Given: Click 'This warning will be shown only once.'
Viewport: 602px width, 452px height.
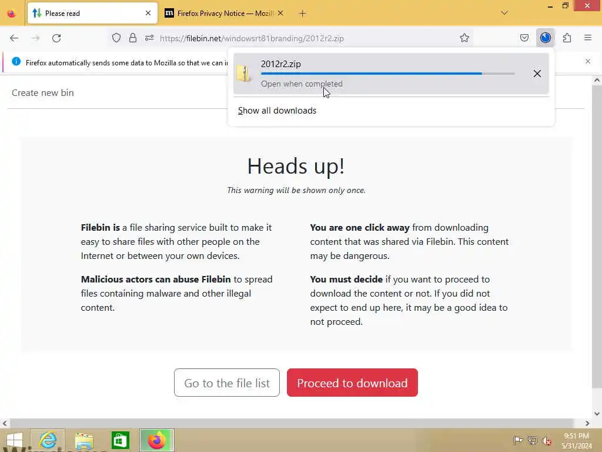Looking at the screenshot, I should click(x=296, y=190).
